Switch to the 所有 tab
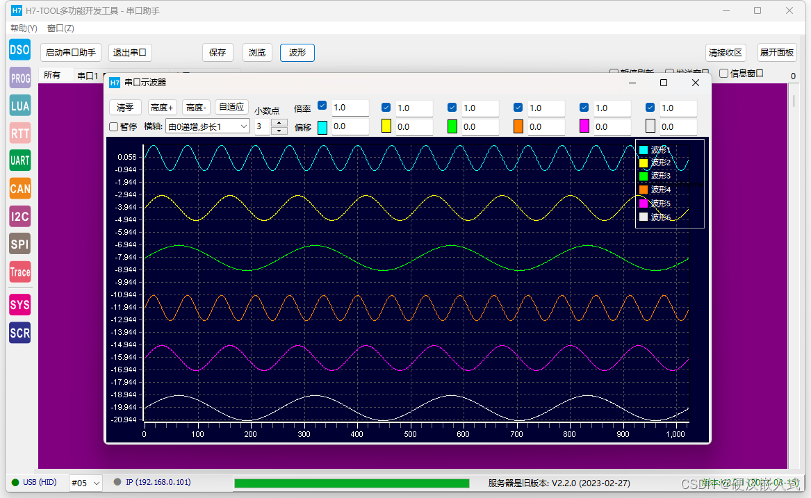This screenshot has width=811, height=498. click(51, 75)
